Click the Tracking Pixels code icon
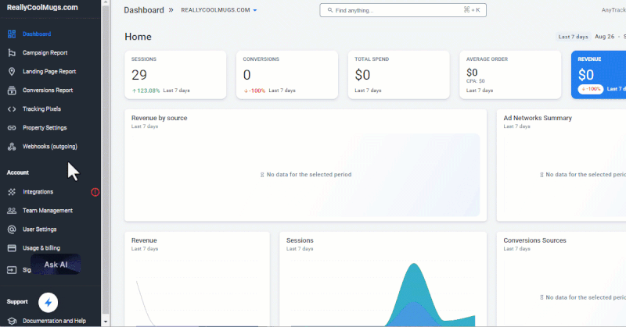The height and width of the screenshot is (327, 626). click(x=12, y=109)
